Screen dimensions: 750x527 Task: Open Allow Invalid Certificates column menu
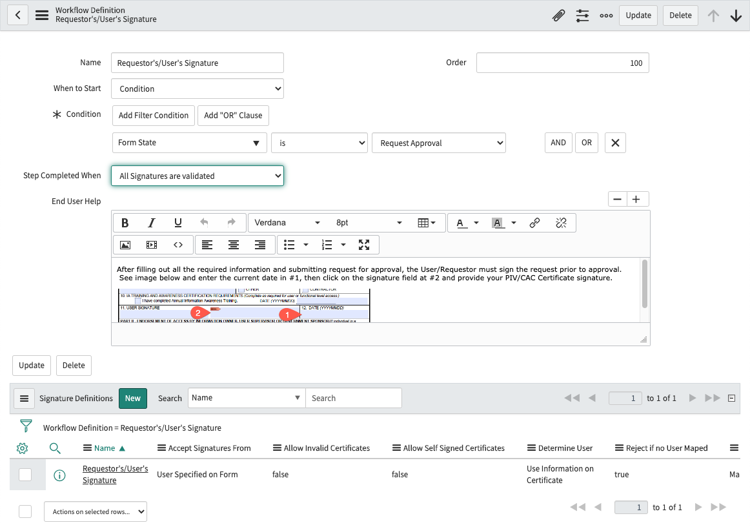[278, 448]
